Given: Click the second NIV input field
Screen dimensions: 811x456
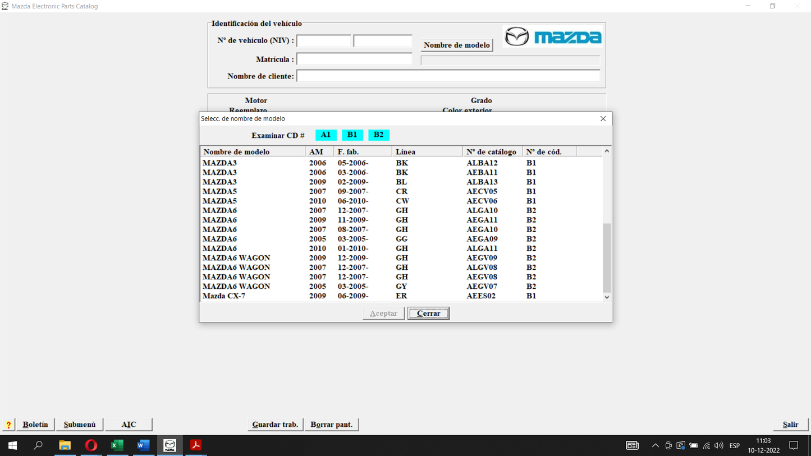Looking at the screenshot, I should tap(383, 40).
